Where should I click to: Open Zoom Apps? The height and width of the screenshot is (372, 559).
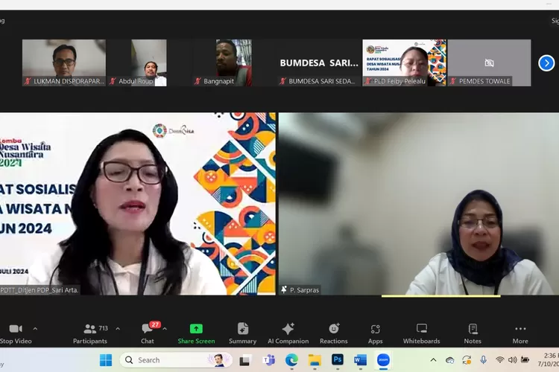click(375, 333)
